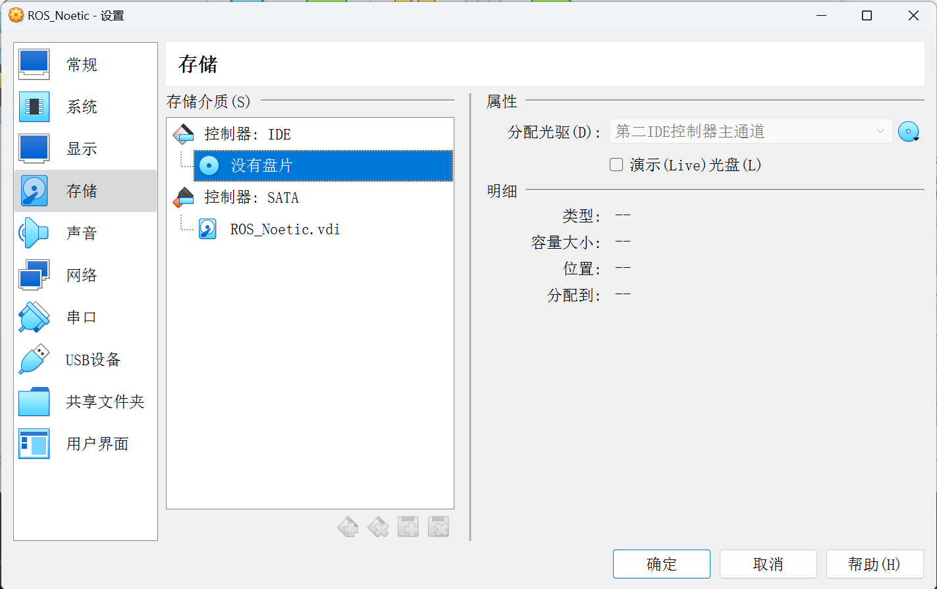This screenshot has width=937, height=589.
Task: Click the 容量大小 detail label
Action: [566, 243]
